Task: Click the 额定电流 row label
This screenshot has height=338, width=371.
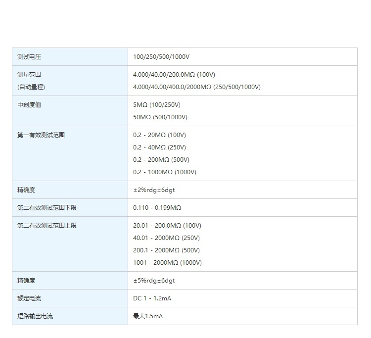Action: coord(29,298)
